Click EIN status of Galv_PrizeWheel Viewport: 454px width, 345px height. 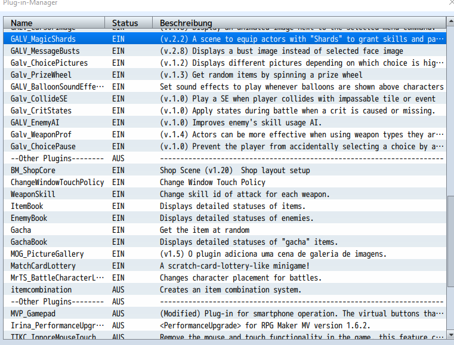(119, 75)
